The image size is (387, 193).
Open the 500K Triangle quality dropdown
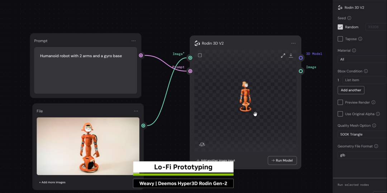[362, 135]
